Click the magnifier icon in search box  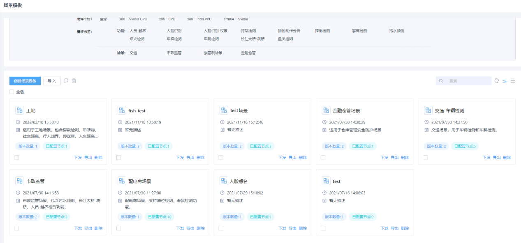point(441,81)
